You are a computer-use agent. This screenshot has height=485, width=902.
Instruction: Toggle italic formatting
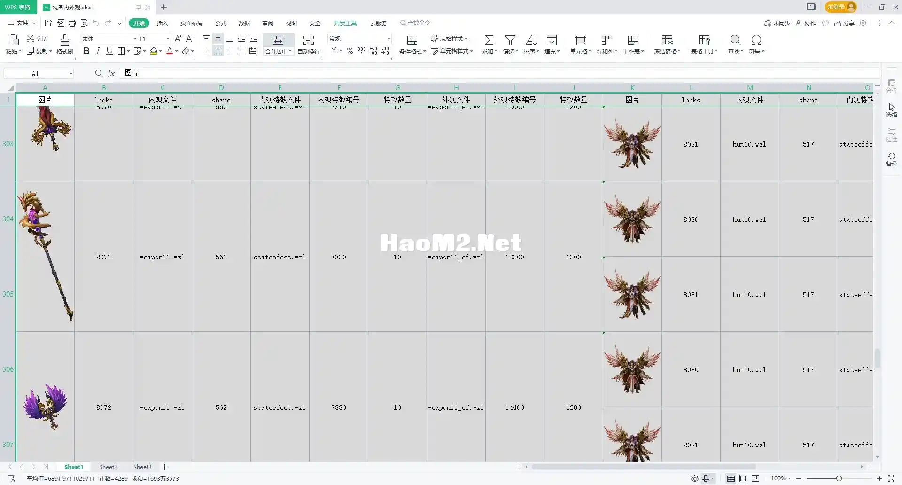click(x=98, y=51)
